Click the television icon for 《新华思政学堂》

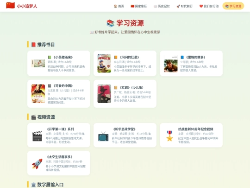103,136
